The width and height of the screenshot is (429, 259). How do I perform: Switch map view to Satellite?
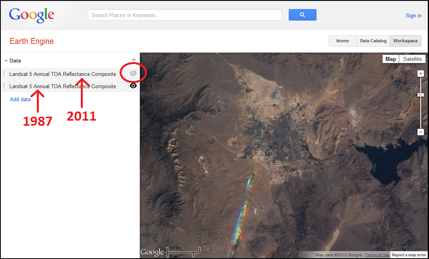point(412,59)
